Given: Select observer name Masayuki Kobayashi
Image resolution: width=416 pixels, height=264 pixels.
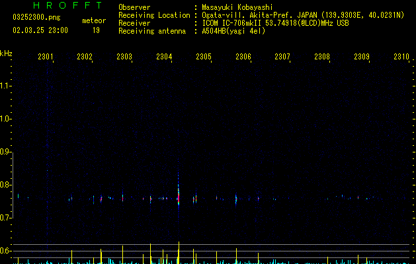Looking at the screenshot, I should coord(237,7).
